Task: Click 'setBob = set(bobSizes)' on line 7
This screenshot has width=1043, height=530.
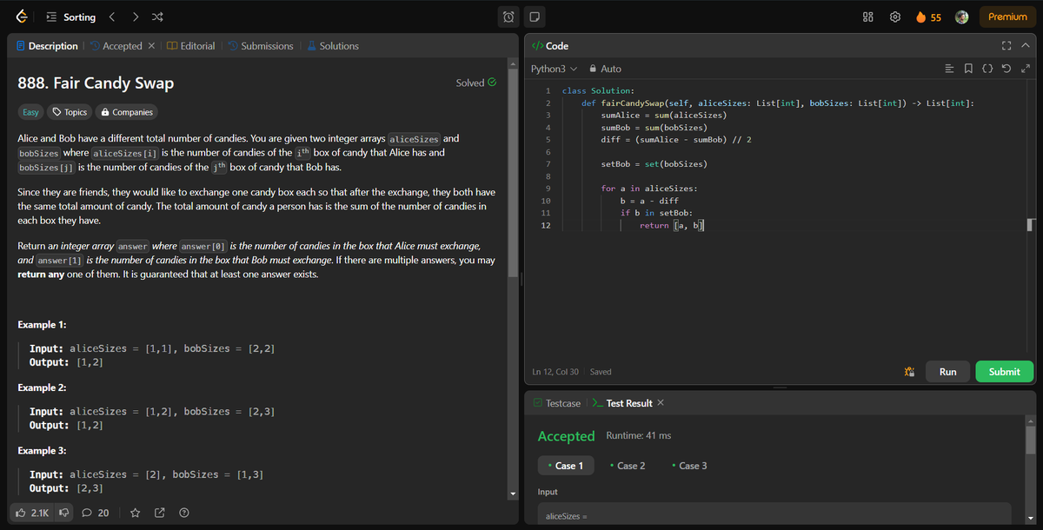Action: [654, 163]
